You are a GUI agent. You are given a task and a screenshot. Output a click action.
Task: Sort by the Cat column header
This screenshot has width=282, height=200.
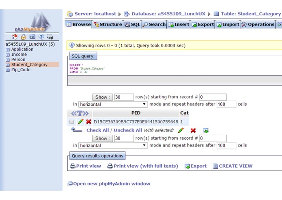[184, 113]
